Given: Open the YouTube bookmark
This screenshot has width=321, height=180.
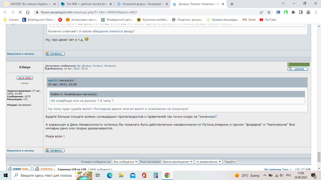Looking at the screenshot, I should [268, 20].
